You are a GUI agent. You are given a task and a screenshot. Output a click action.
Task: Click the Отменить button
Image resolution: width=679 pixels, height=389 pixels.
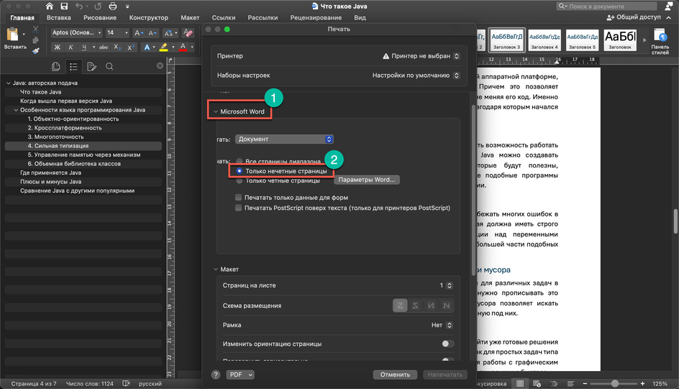(x=395, y=375)
